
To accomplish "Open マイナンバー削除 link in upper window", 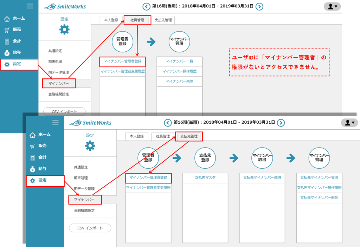I will (x=180, y=82).
